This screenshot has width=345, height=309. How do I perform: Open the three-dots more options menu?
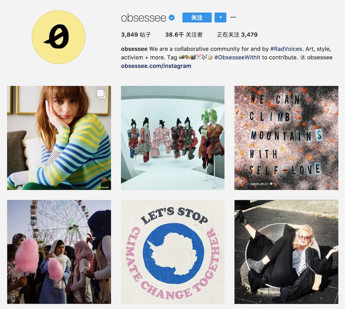pyautogui.click(x=233, y=17)
